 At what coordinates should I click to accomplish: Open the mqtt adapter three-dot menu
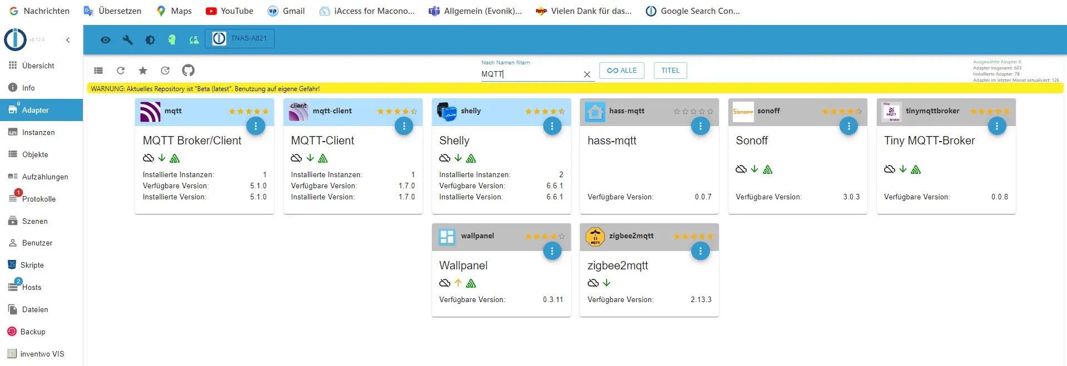coord(256,126)
